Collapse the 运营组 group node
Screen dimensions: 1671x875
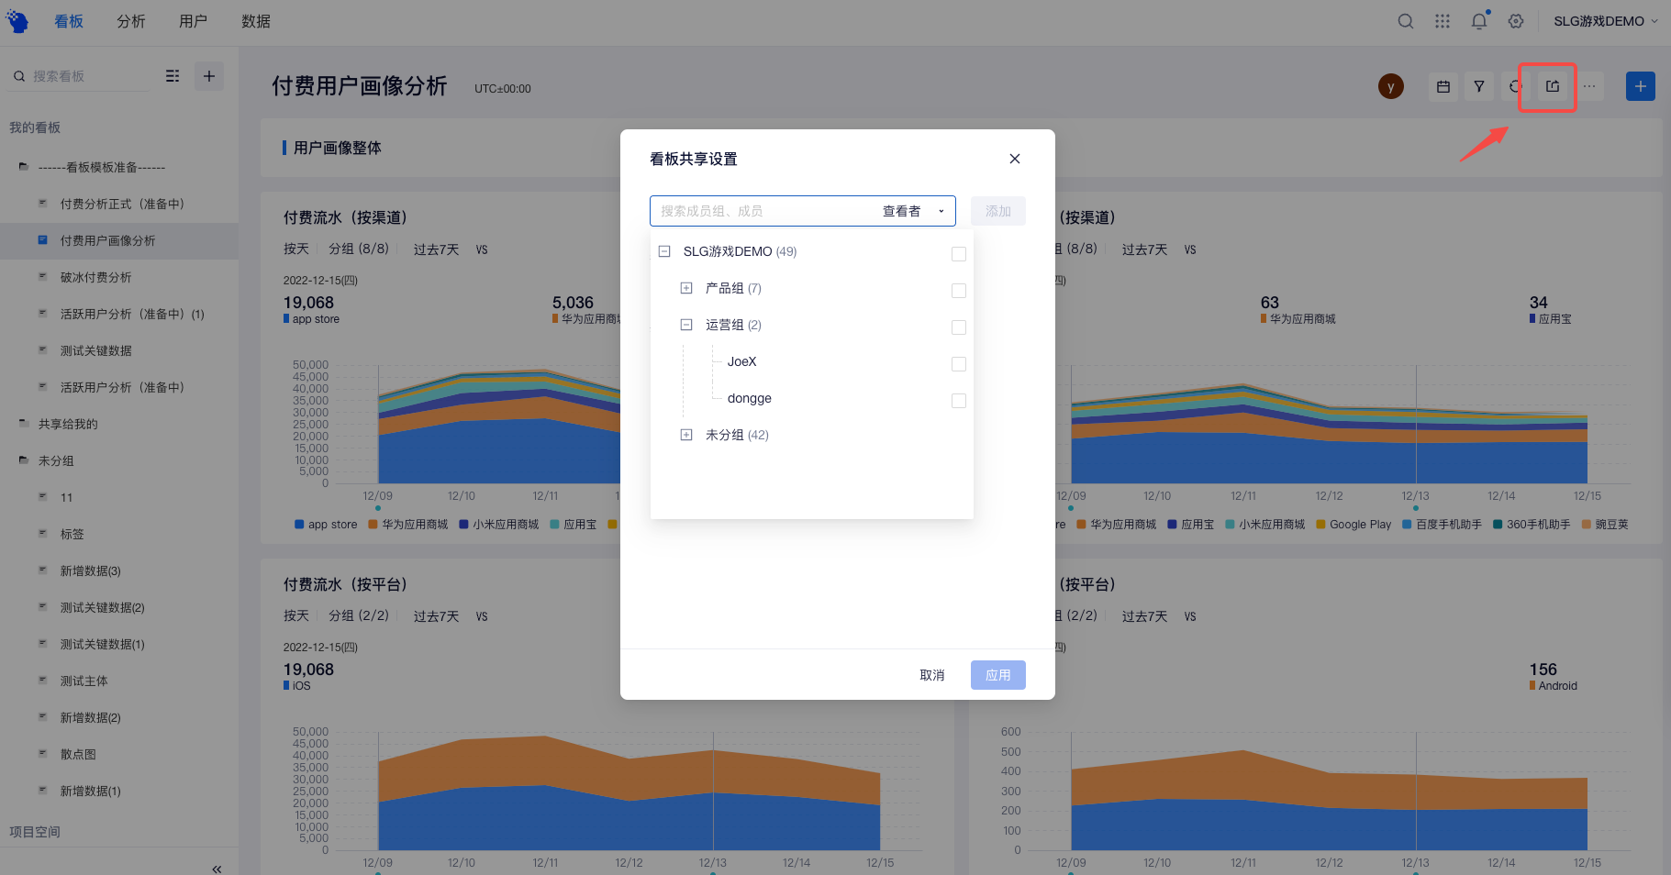click(x=686, y=325)
